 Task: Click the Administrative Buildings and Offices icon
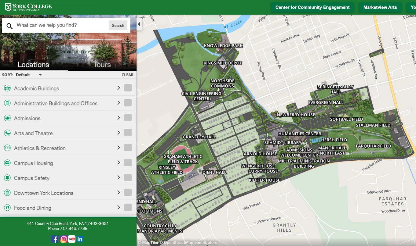(x=7, y=103)
